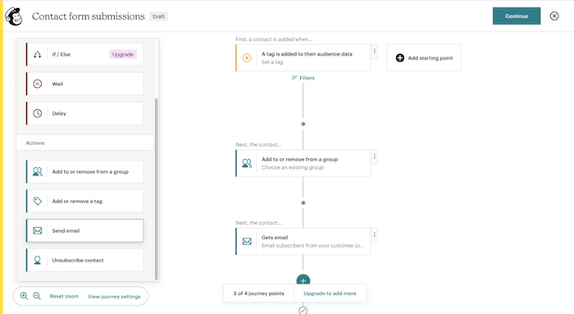574x314 pixels.
Task: Click the connector dot below Filters
Action: (303, 124)
